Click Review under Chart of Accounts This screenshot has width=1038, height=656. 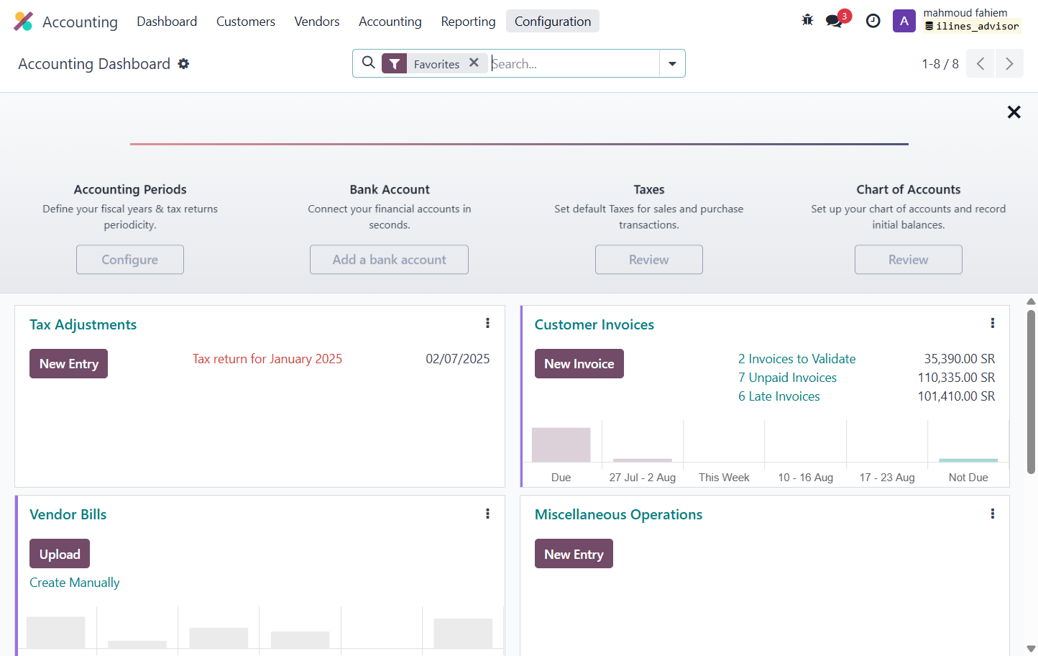909,260
